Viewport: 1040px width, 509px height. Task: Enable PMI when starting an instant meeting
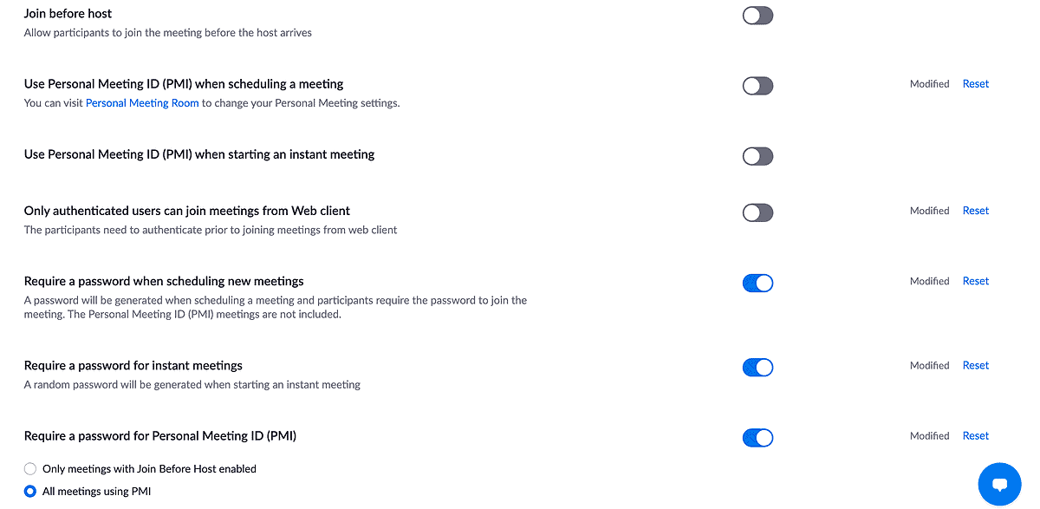pyautogui.click(x=757, y=156)
